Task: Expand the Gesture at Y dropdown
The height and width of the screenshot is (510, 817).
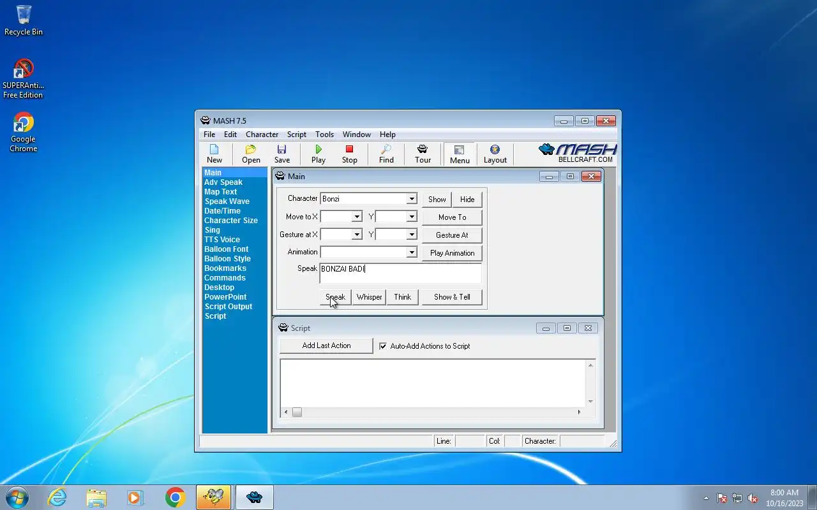Action: [x=412, y=235]
